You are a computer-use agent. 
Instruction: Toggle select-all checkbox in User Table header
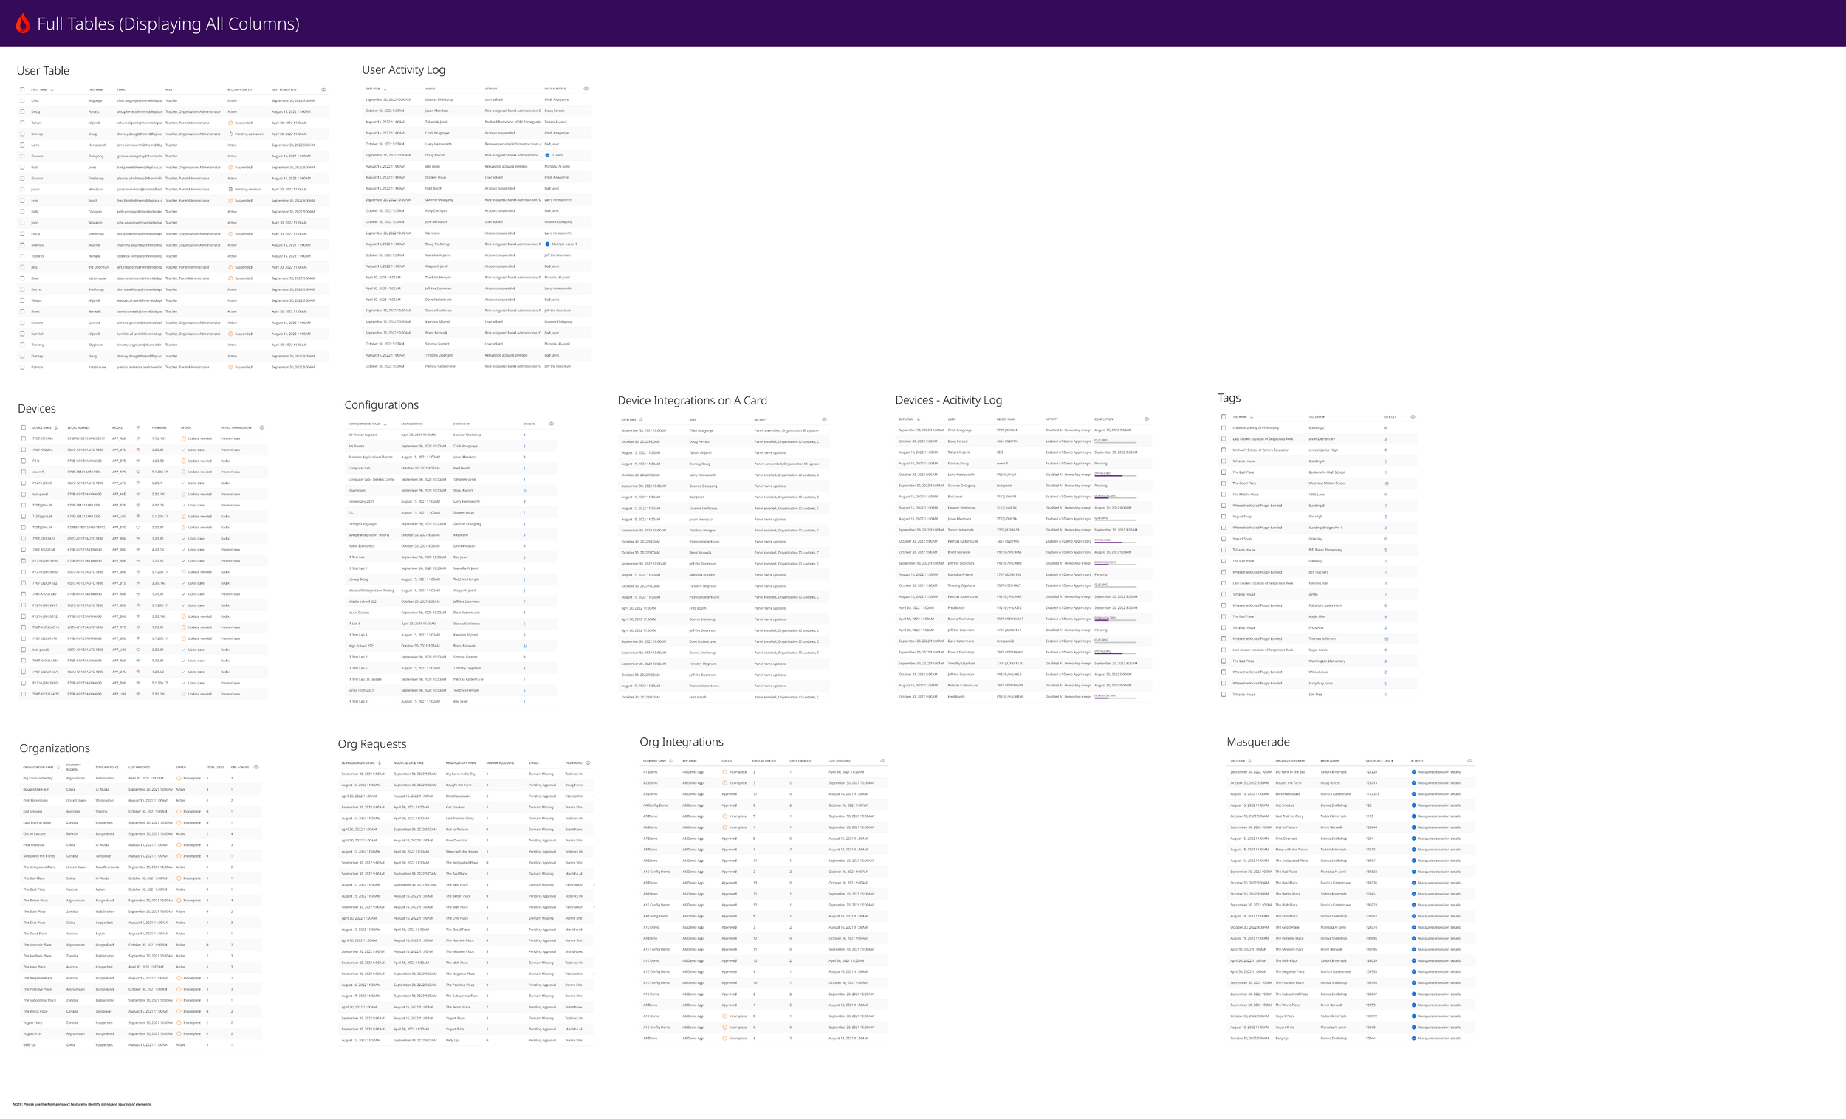[22, 90]
